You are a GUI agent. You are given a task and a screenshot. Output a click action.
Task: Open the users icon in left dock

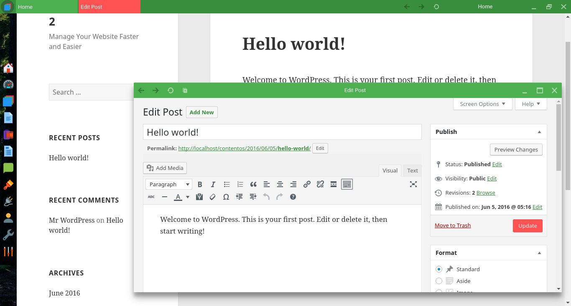click(x=8, y=218)
